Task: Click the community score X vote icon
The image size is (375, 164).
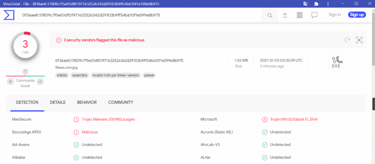Action: (10, 82)
